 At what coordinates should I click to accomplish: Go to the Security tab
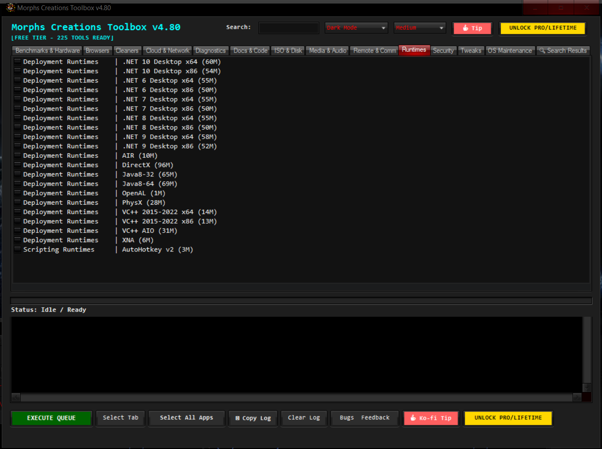443,51
